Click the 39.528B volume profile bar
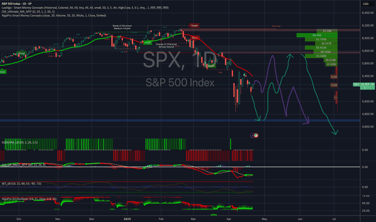376x222 pixels. [x=330, y=60]
